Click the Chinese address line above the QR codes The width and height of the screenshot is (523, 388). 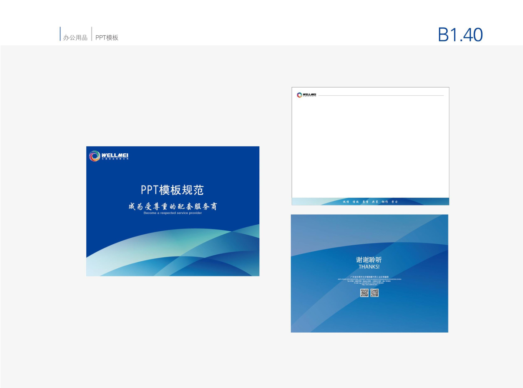[x=369, y=277]
